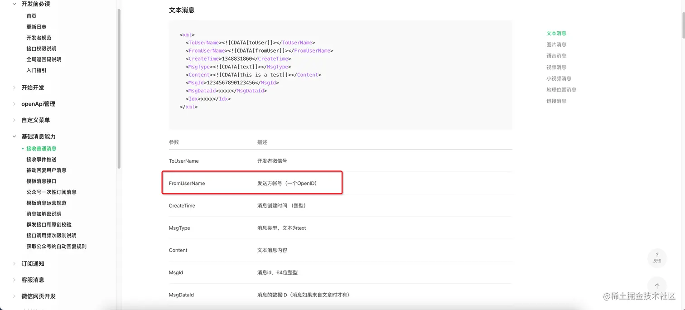Open the 首页 page
Screen dimensions: 685x310
(31, 16)
